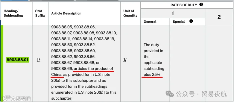Screen dimensions: 234x103
Task: Click the info icon beside Rates of Duty
Action: click(x=201, y=5)
